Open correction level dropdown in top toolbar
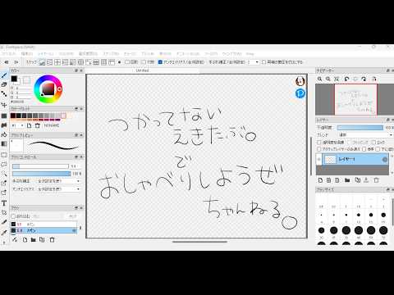 [253, 62]
